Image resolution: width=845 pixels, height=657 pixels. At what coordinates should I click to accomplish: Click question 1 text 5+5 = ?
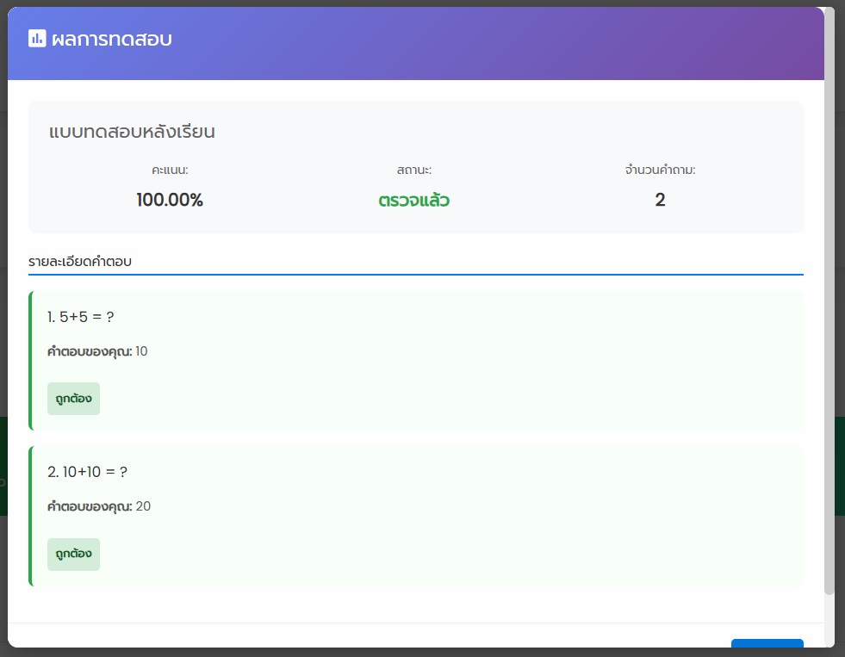coord(81,317)
